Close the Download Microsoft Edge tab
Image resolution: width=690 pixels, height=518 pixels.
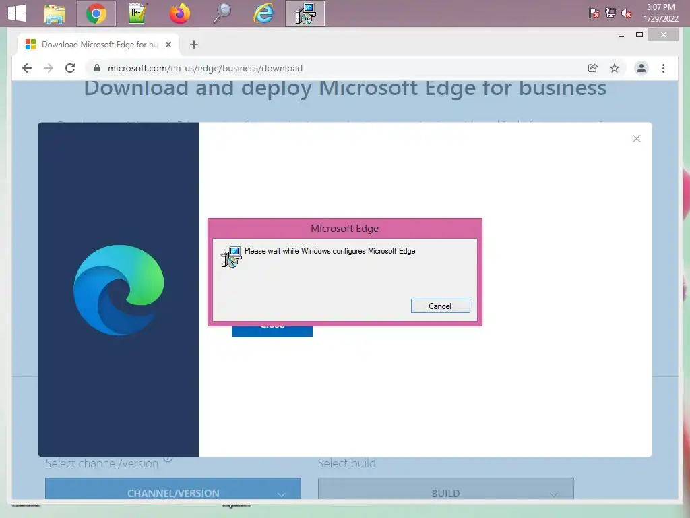pyautogui.click(x=168, y=45)
